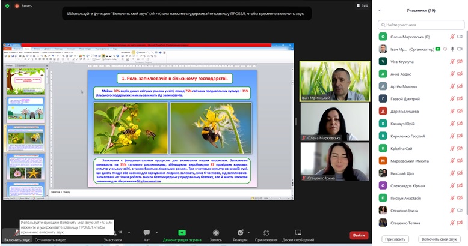This screenshot has width=468, height=246.
Task: Click Калнауз Юрій muted microphone icon
Action: (452, 124)
